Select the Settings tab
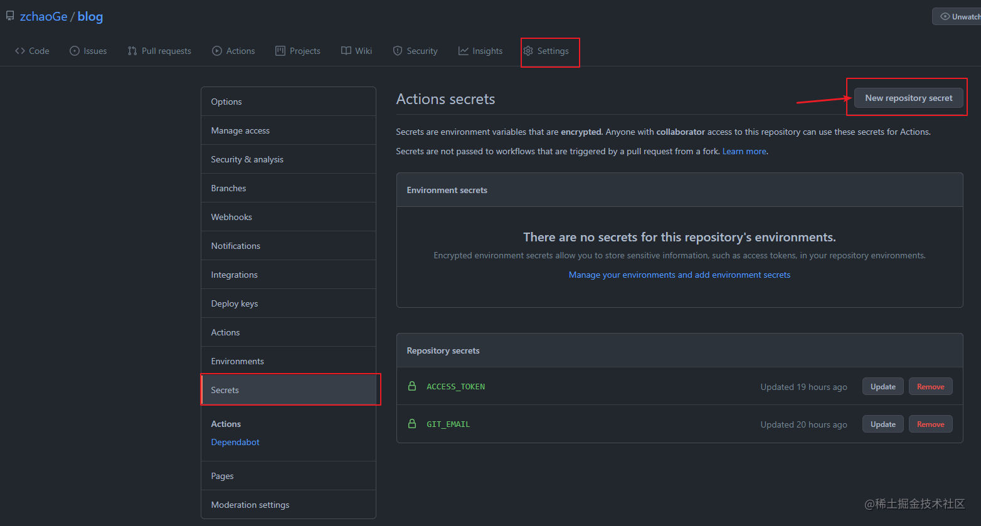Image resolution: width=981 pixels, height=526 pixels. (x=546, y=51)
